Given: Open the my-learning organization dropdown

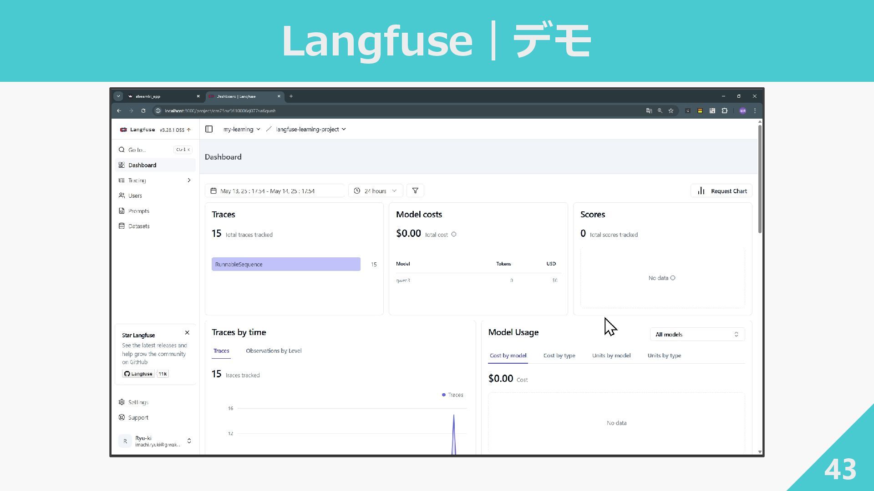Looking at the screenshot, I should [242, 129].
